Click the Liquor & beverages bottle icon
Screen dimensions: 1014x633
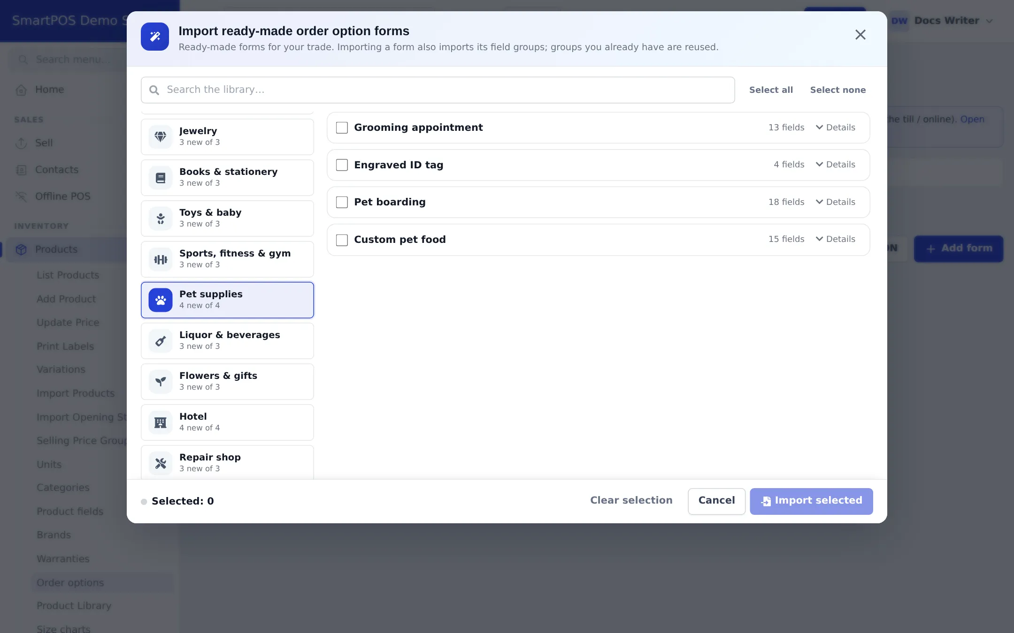[x=161, y=341]
